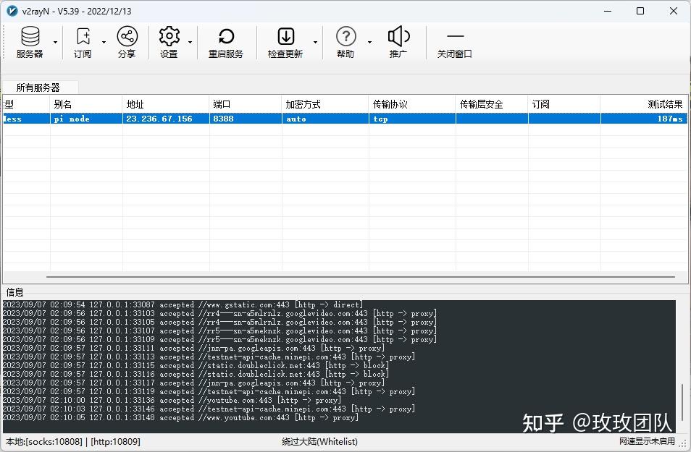Select the pi node server row alias
Screen dimensions: 691x452
[72, 119]
